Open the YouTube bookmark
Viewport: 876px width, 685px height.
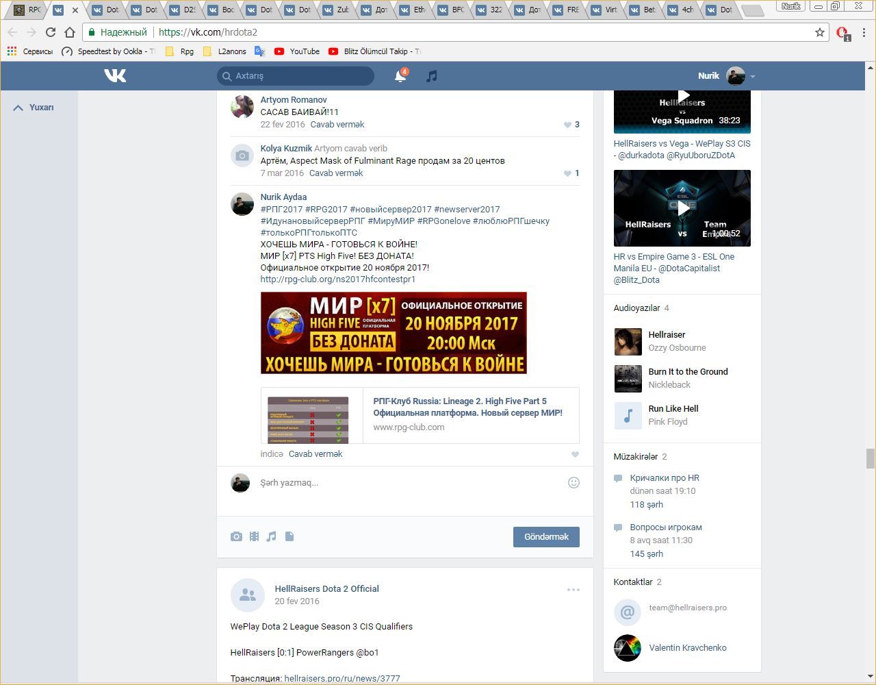coord(297,51)
